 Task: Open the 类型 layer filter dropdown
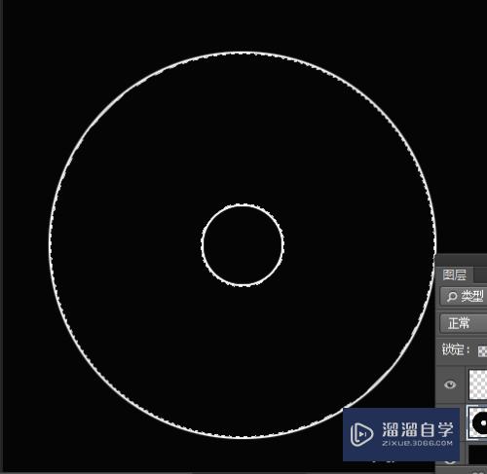tap(464, 296)
